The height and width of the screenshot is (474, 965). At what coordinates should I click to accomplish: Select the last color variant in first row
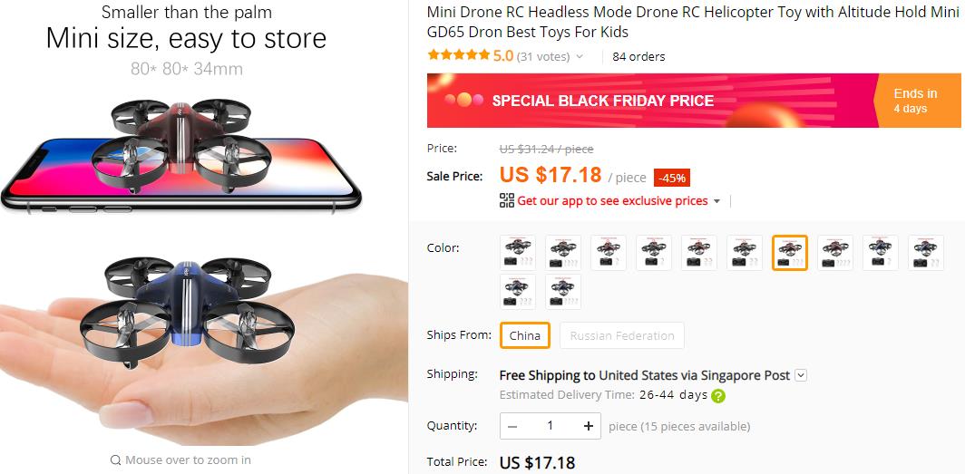coord(926,253)
